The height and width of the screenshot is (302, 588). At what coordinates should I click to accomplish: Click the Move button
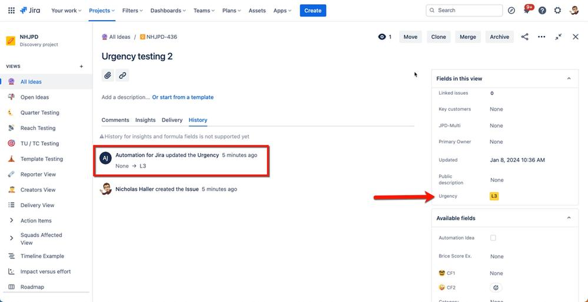point(410,36)
